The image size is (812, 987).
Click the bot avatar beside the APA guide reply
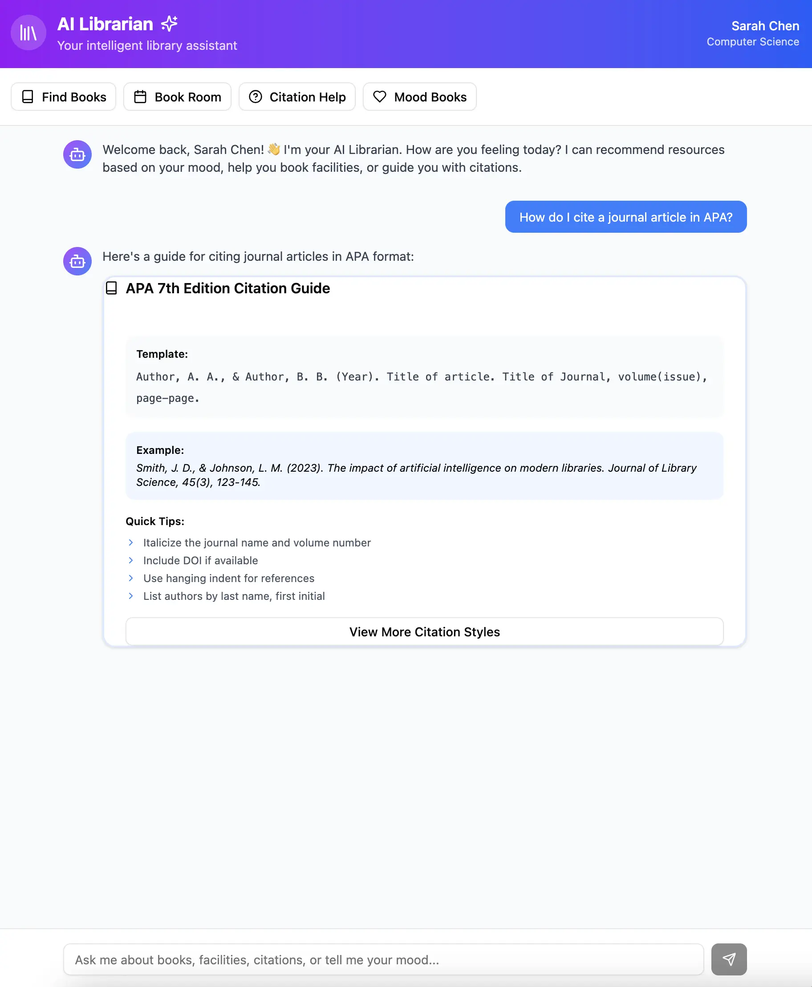(x=77, y=261)
